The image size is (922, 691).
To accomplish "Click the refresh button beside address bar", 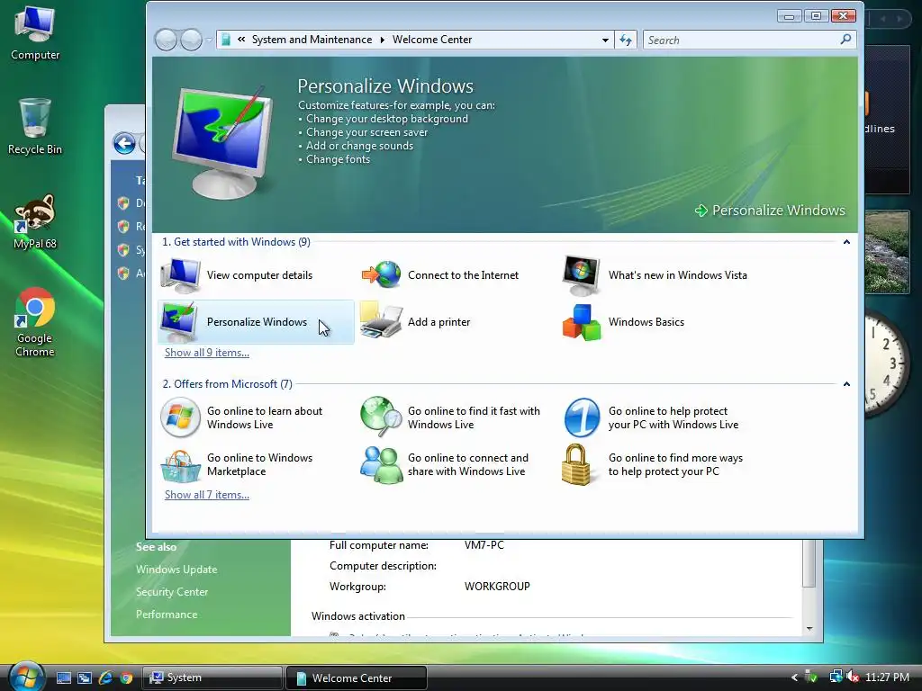I will [626, 40].
